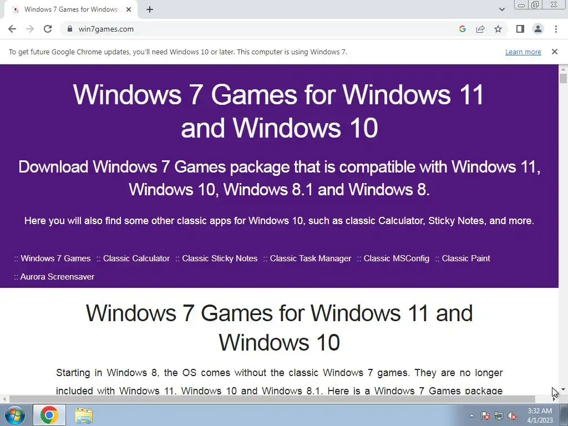Click the purple banner title heading
The image size is (568, 426).
coord(279,111)
